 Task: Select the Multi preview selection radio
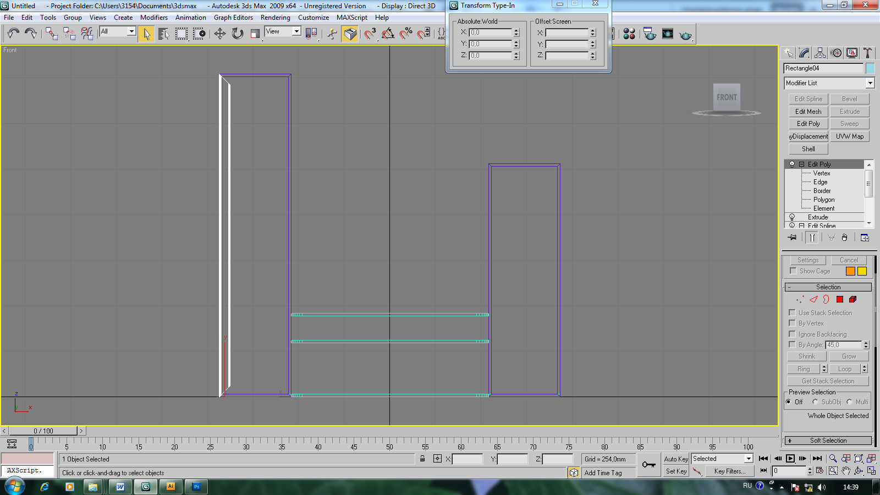pyautogui.click(x=850, y=402)
